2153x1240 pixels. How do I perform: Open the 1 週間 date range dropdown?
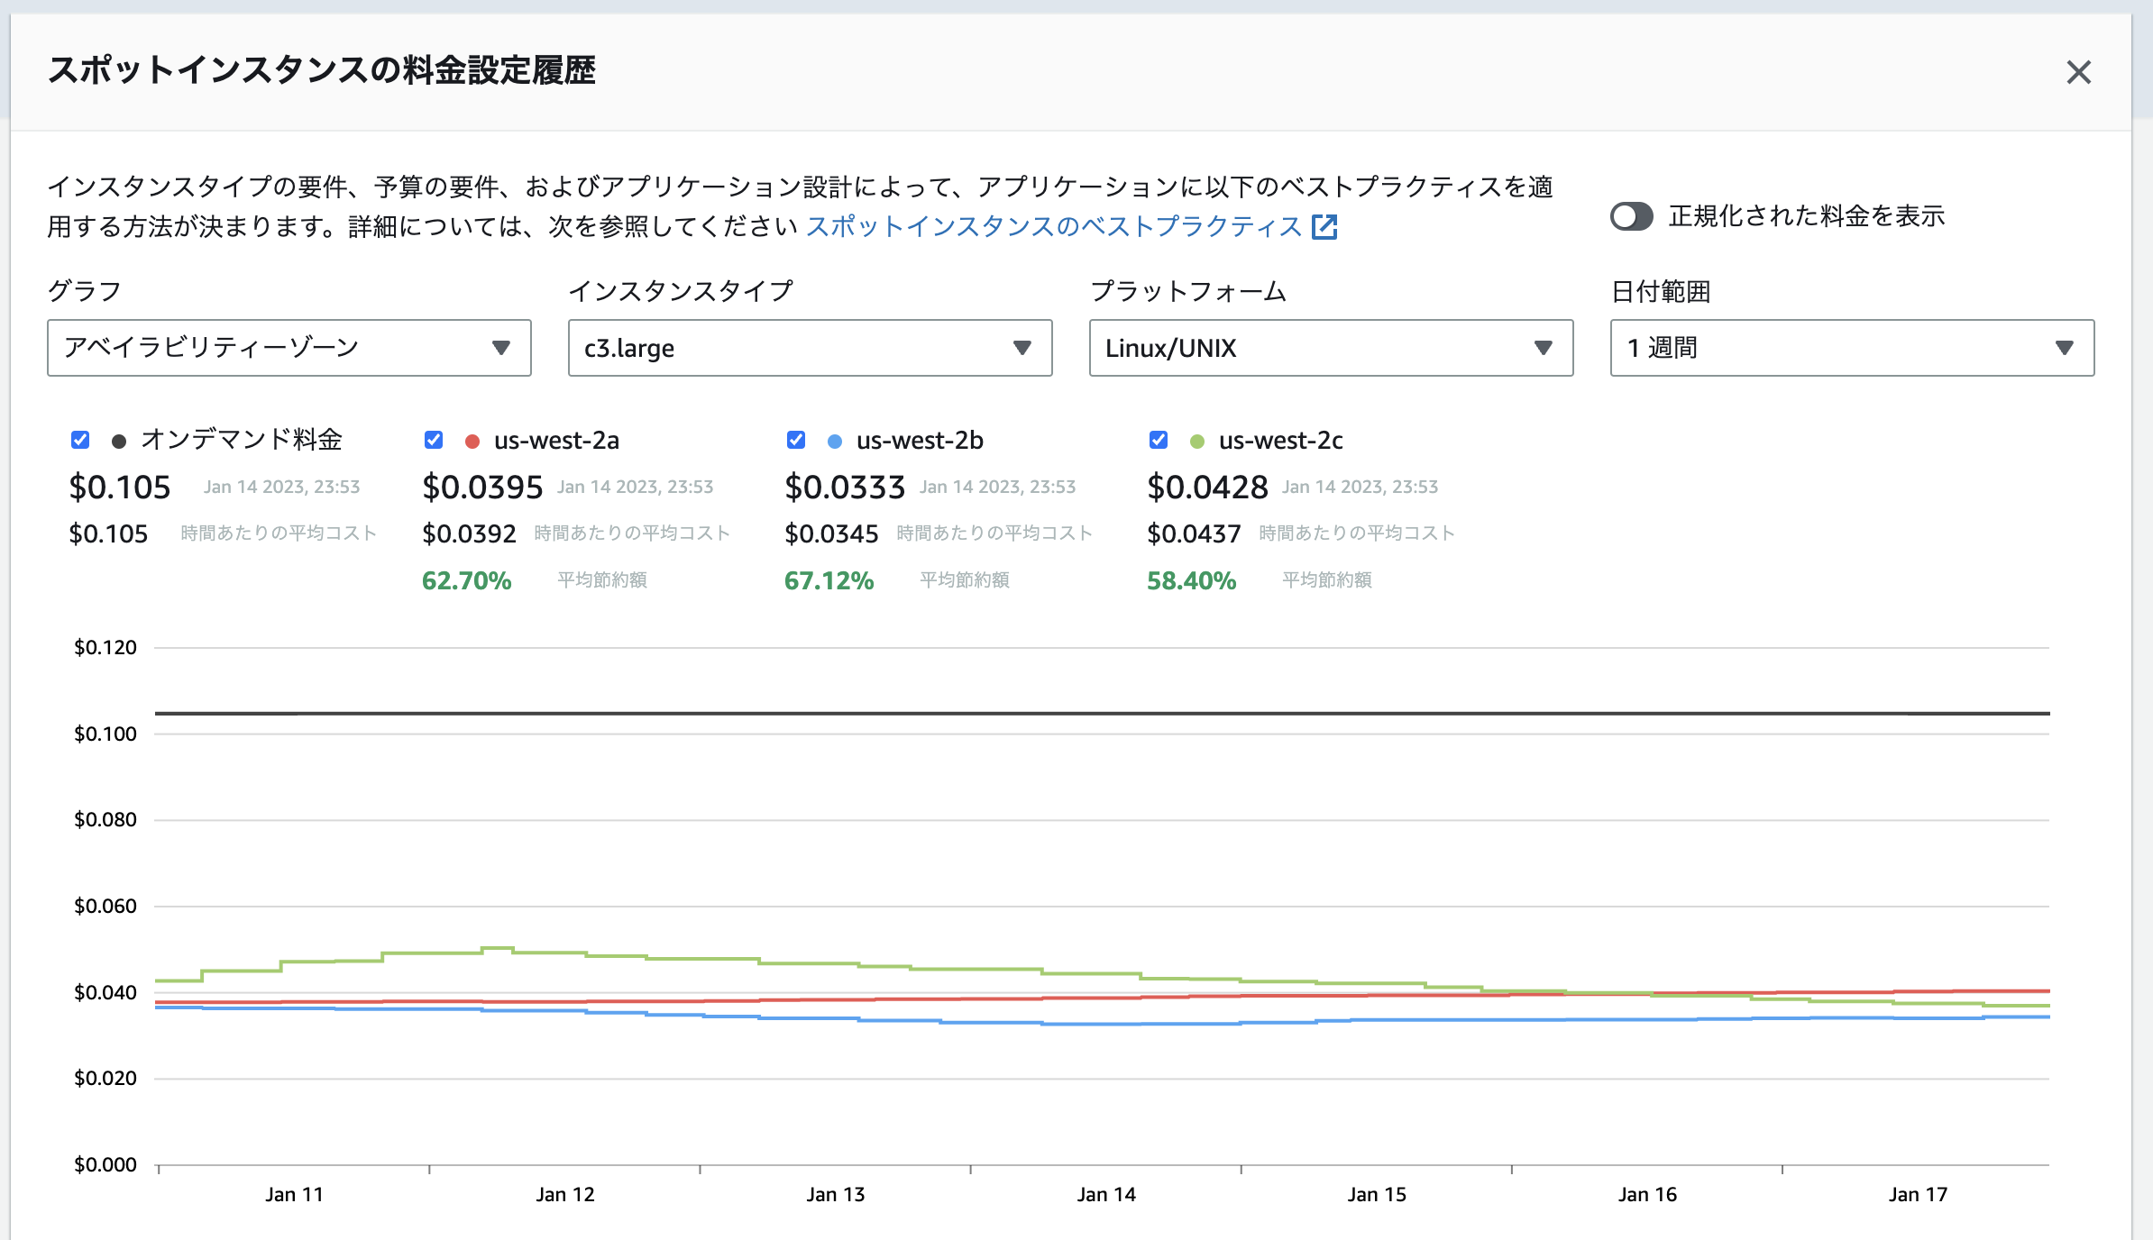tap(1852, 348)
